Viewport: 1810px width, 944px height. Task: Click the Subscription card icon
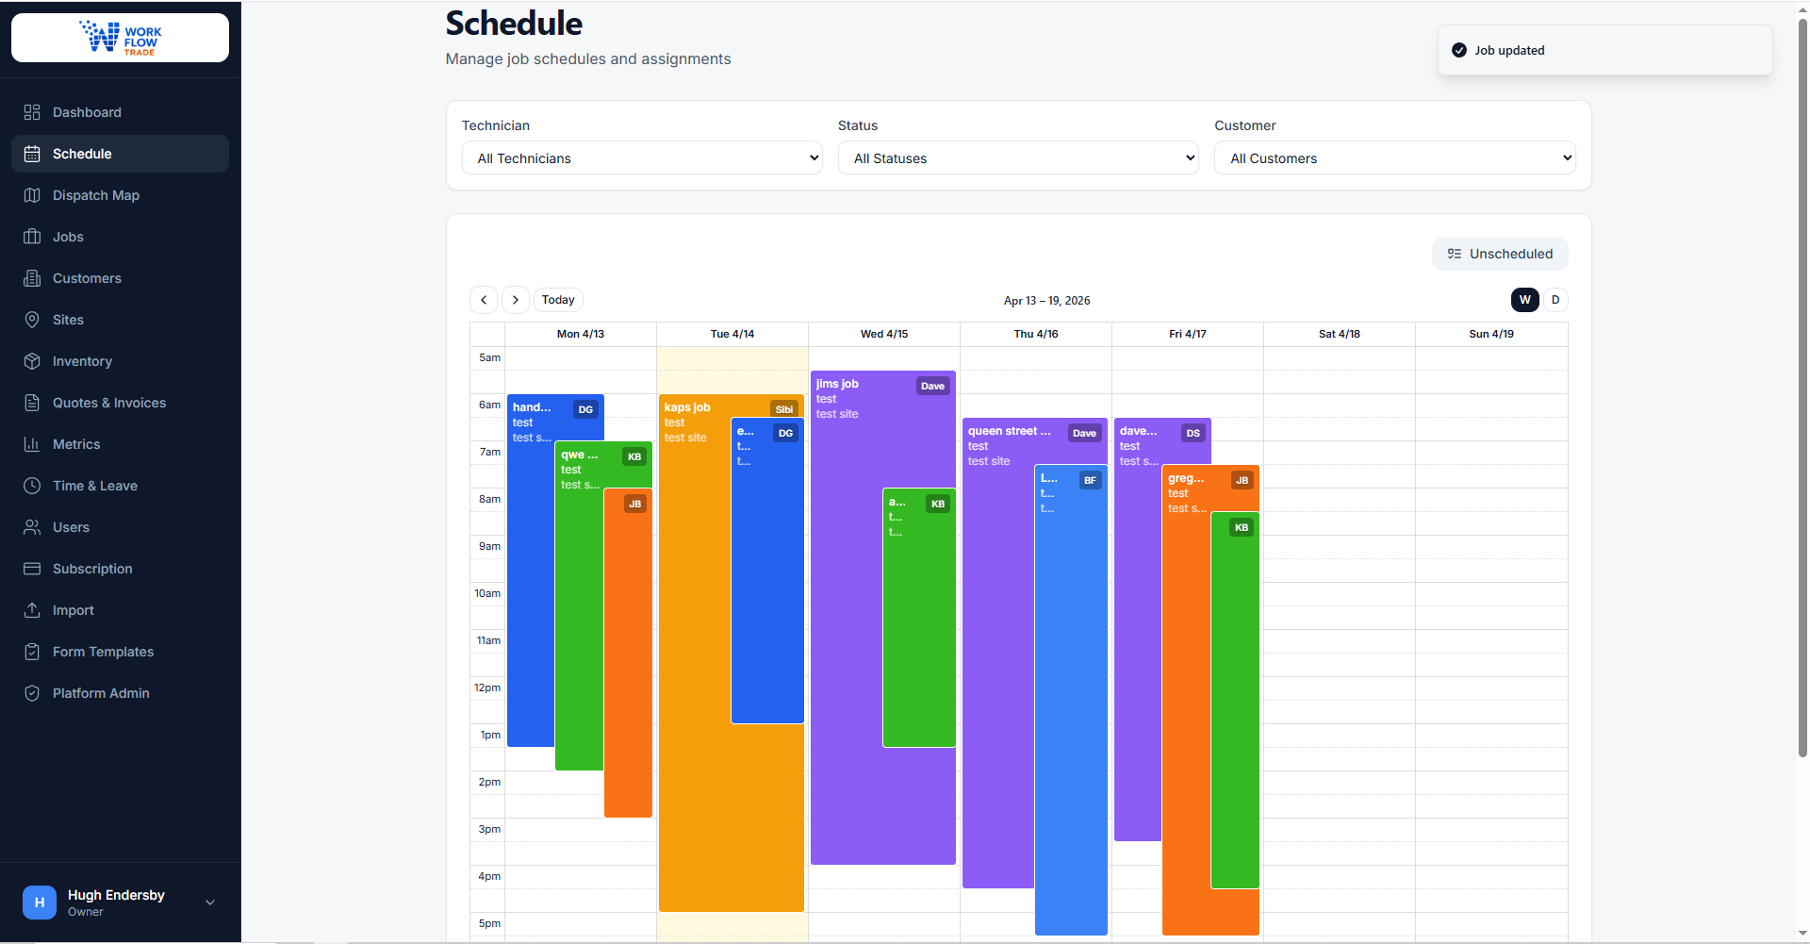coord(32,569)
